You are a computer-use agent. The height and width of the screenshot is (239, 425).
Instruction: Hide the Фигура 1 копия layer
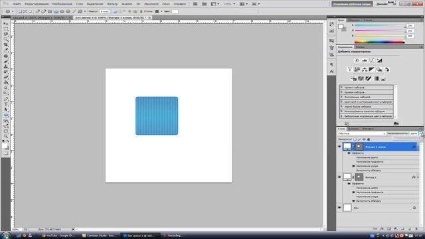339,147
